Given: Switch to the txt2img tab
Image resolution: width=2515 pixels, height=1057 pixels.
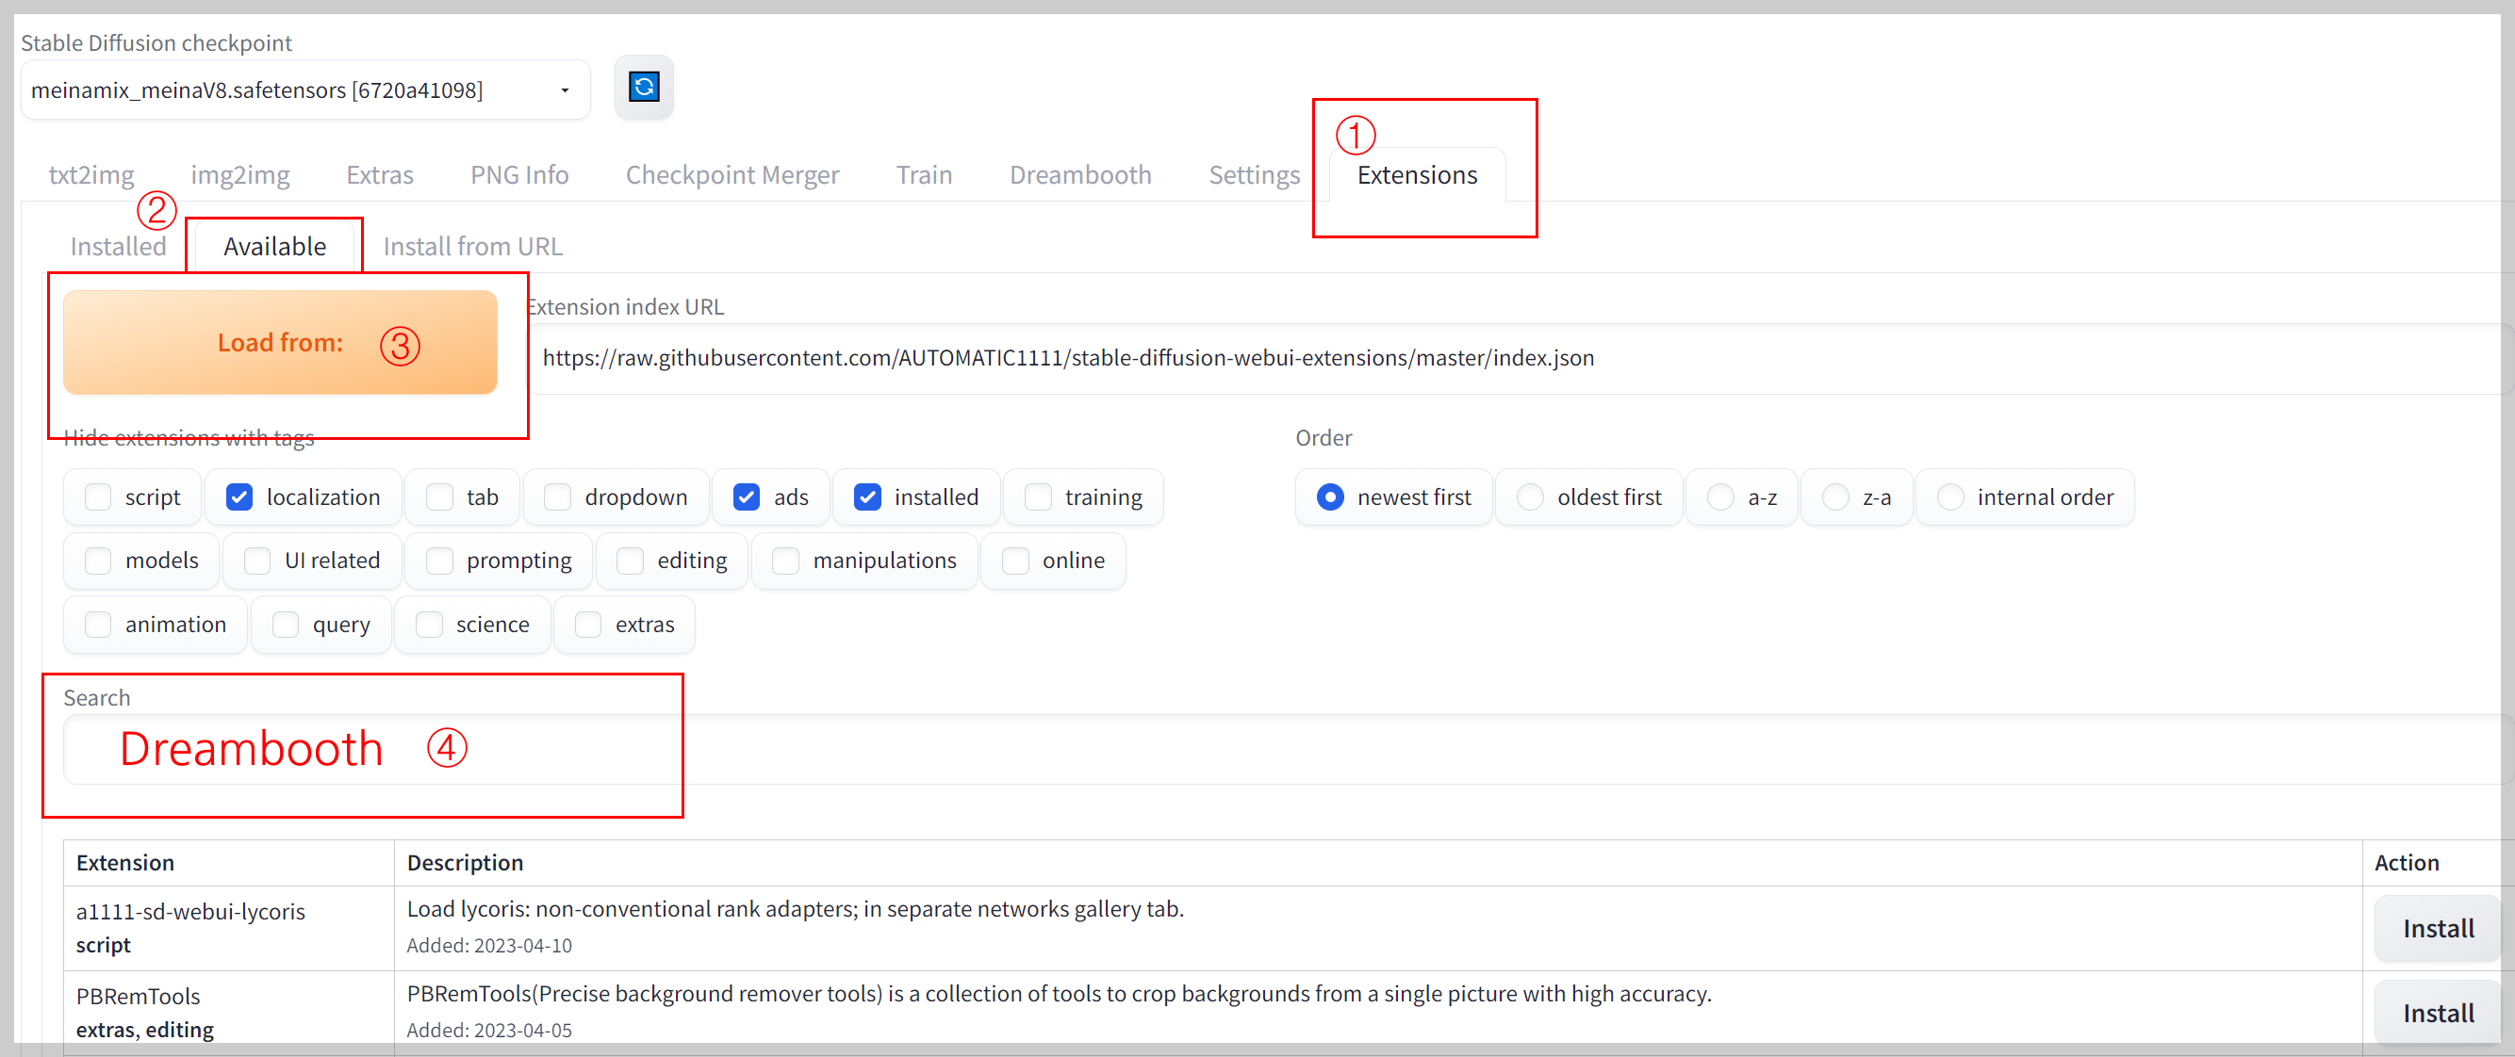Looking at the screenshot, I should point(90,174).
